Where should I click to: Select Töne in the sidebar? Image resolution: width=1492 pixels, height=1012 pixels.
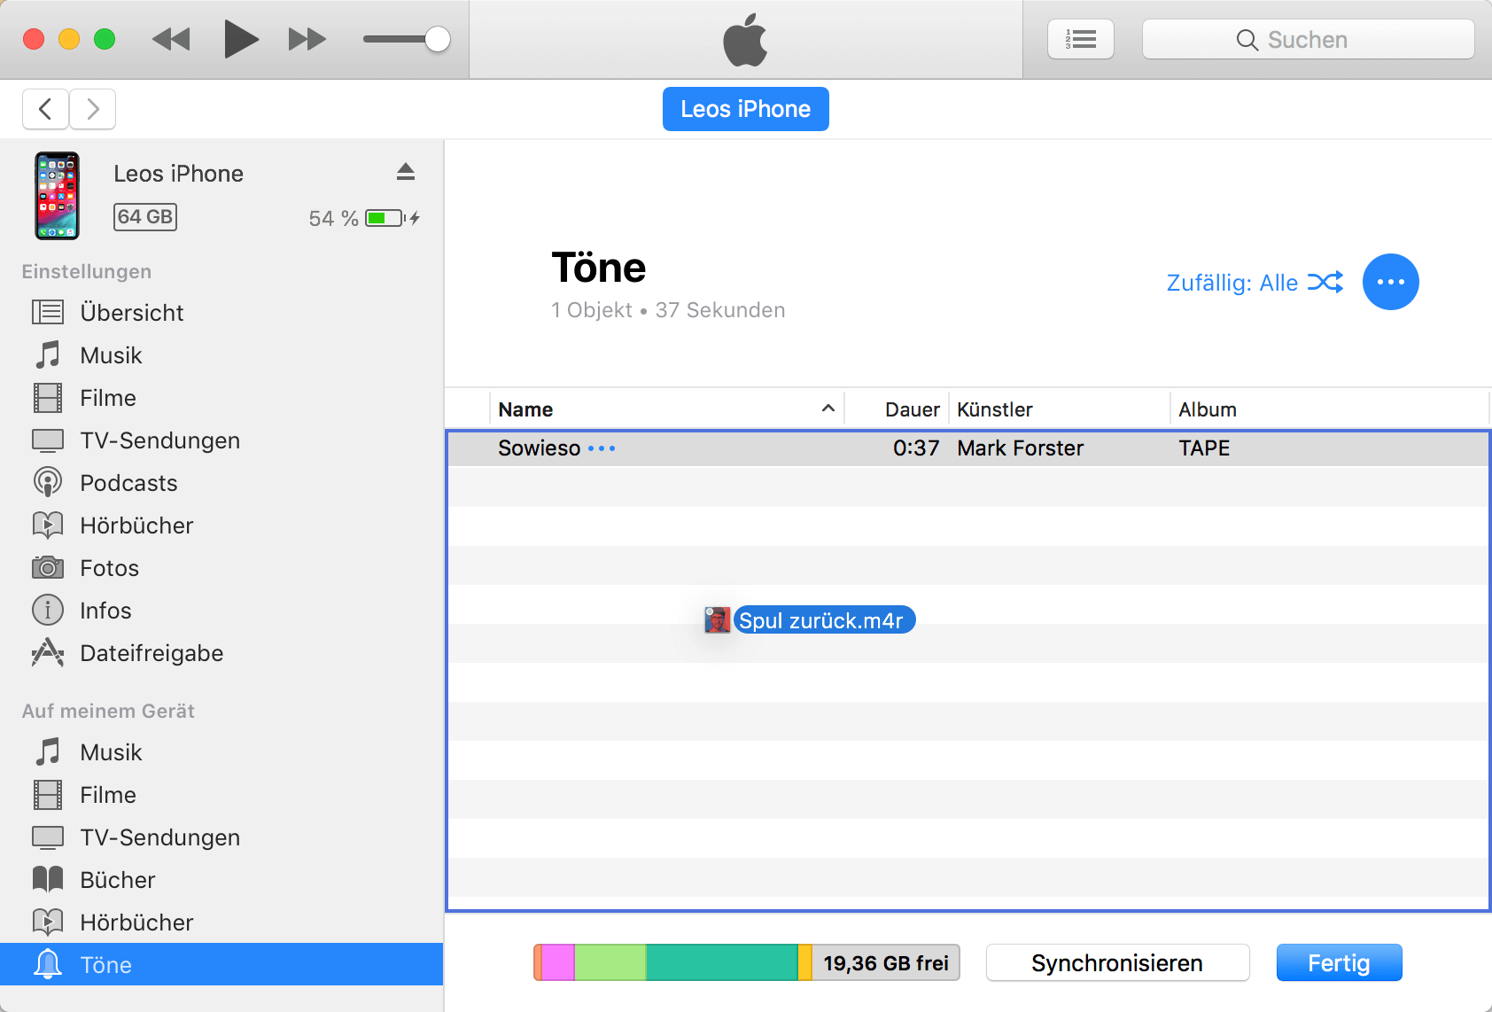(x=221, y=964)
